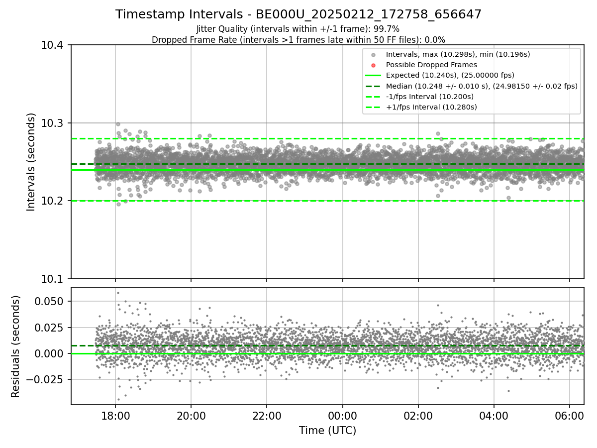This screenshot has height=448, width=597.
Task: Click the 0.025 residuals tick label
Action: pyautogui.click(x=49, y=328)
